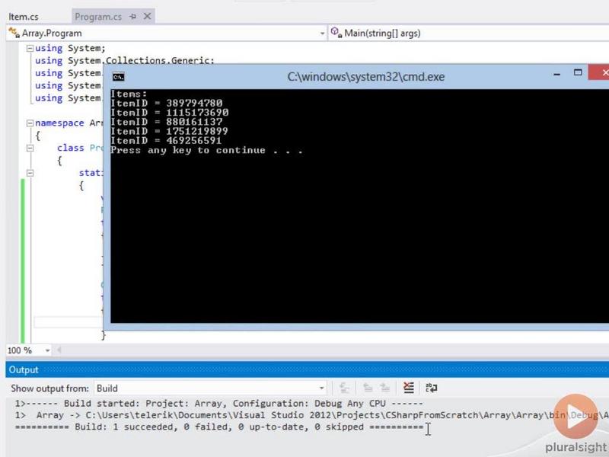Click 'ItemID = 389794780' in console
This screenshot has height=457, width=609.
tap(167, 104)
